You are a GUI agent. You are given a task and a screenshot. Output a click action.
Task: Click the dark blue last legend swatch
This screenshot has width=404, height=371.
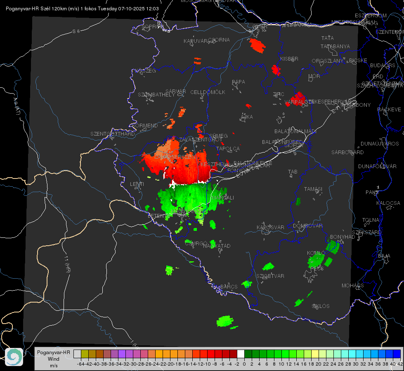[x=397, y=354]
